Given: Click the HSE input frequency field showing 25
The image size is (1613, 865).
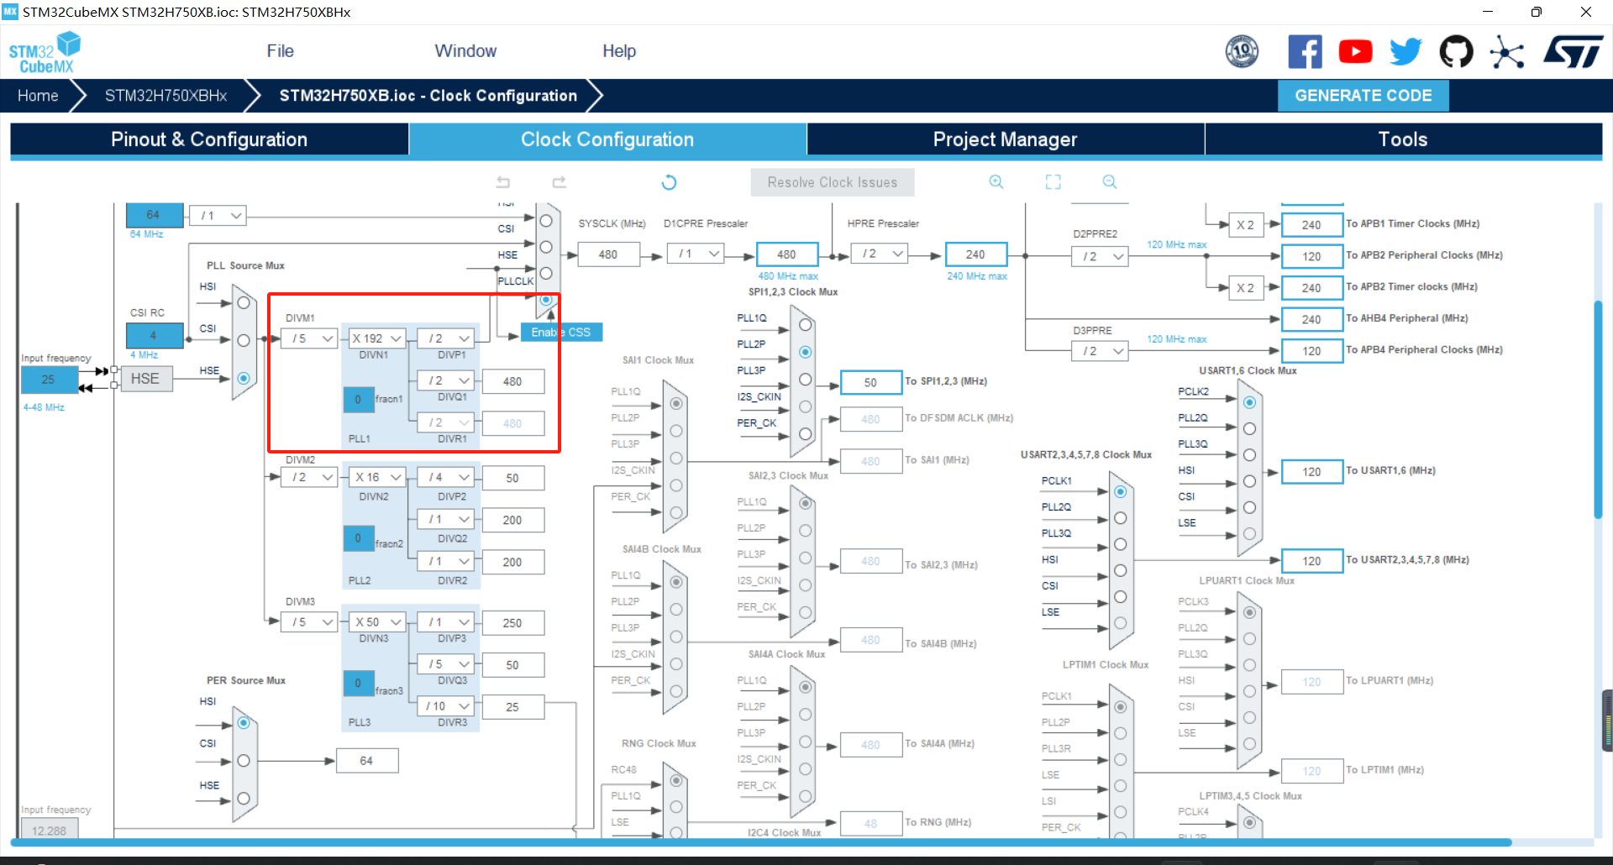Looking at the screenshot, I should [49, 380].
